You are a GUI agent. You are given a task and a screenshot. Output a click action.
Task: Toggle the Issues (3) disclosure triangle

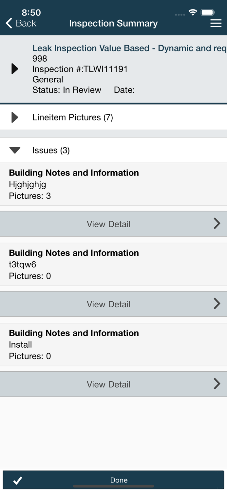14,150
